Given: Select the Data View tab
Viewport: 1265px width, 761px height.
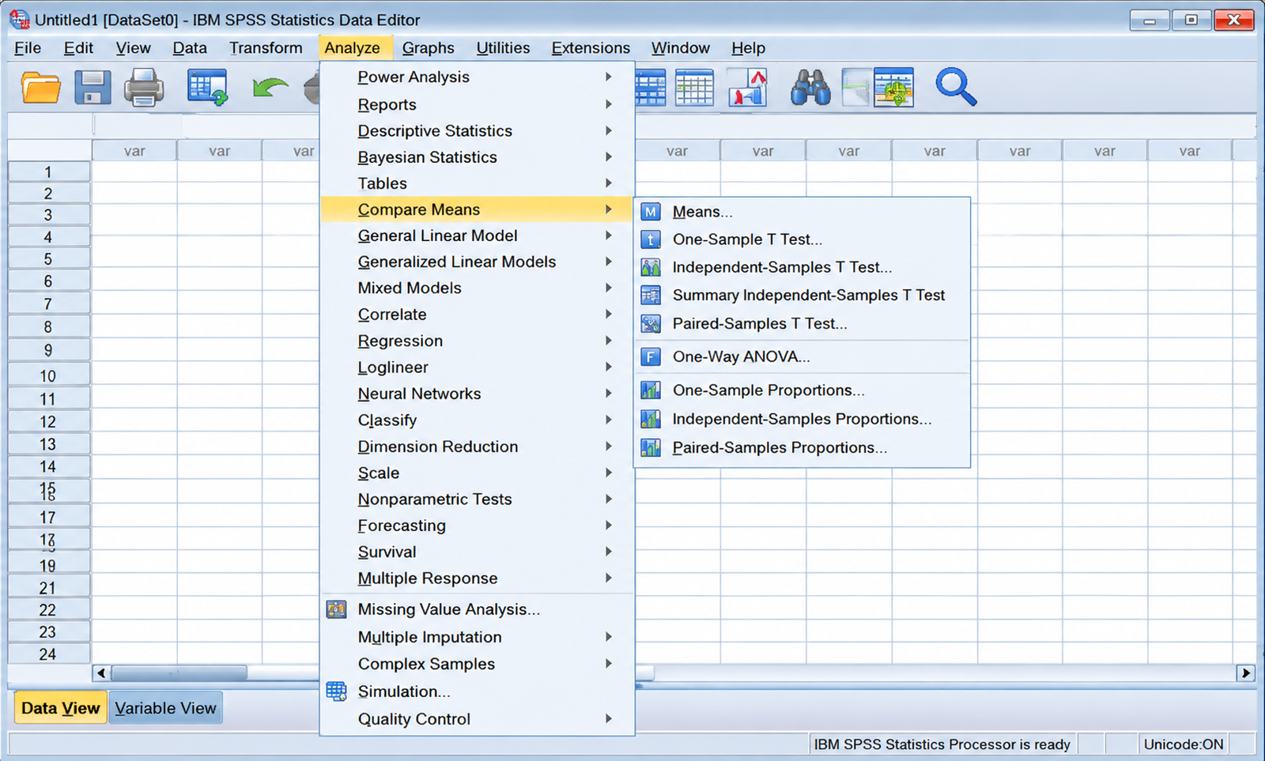Looking at the screenshot, I should (60, 708).
